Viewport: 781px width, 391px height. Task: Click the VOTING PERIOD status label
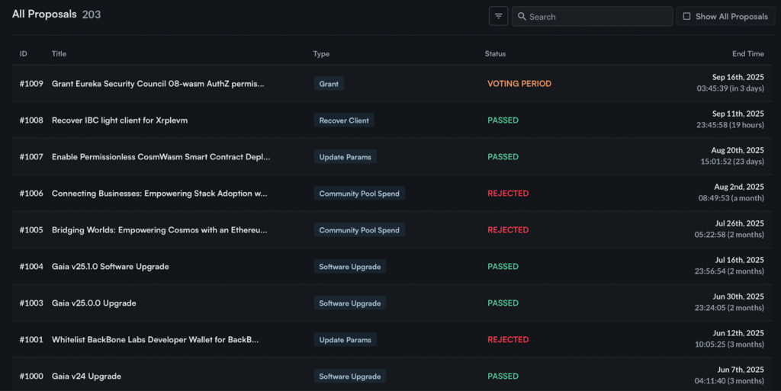point(519,84)
